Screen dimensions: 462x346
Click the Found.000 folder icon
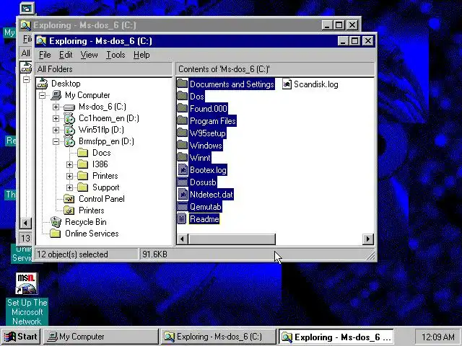(183, 109)
